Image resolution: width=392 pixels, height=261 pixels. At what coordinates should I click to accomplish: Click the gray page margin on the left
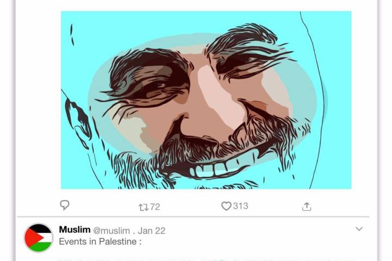coord(7,130)
